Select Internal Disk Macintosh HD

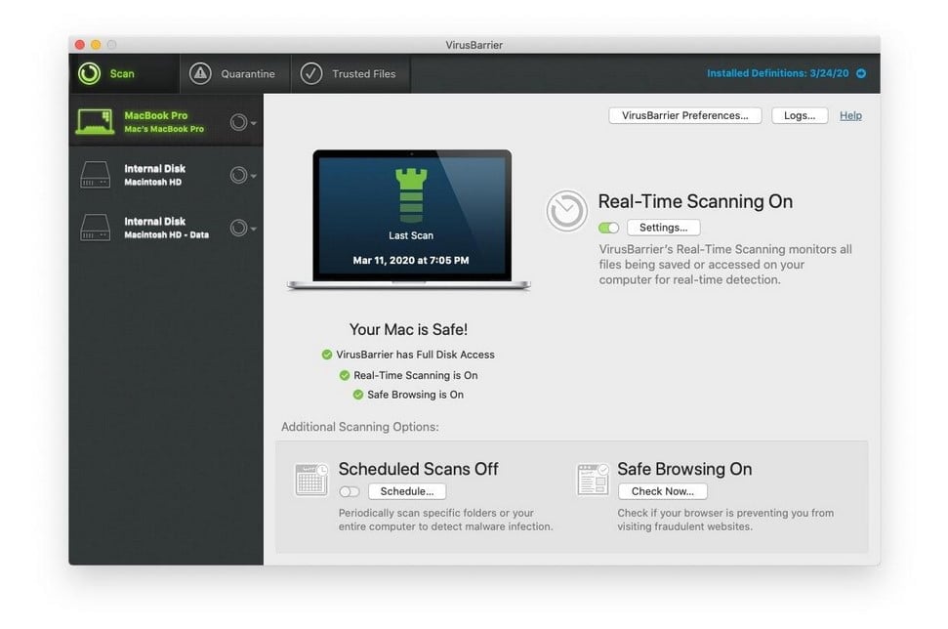[x=166, y=175]
